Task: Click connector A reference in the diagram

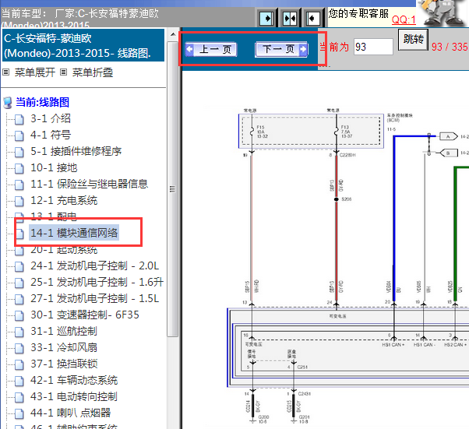Action: pyautogui.click(x=448, y=136)
